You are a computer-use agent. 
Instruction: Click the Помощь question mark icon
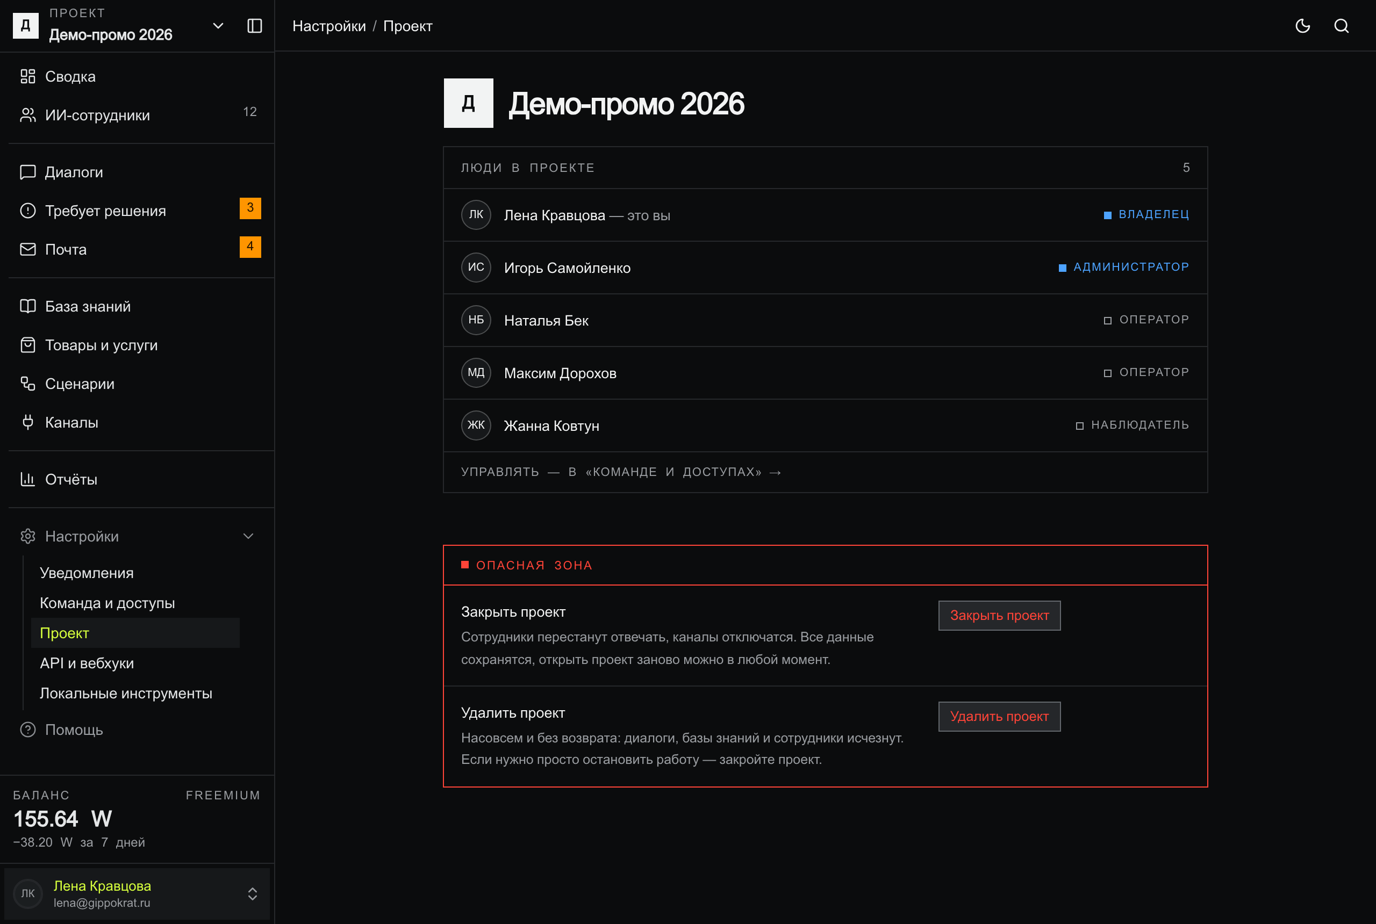tap(28, 730)
